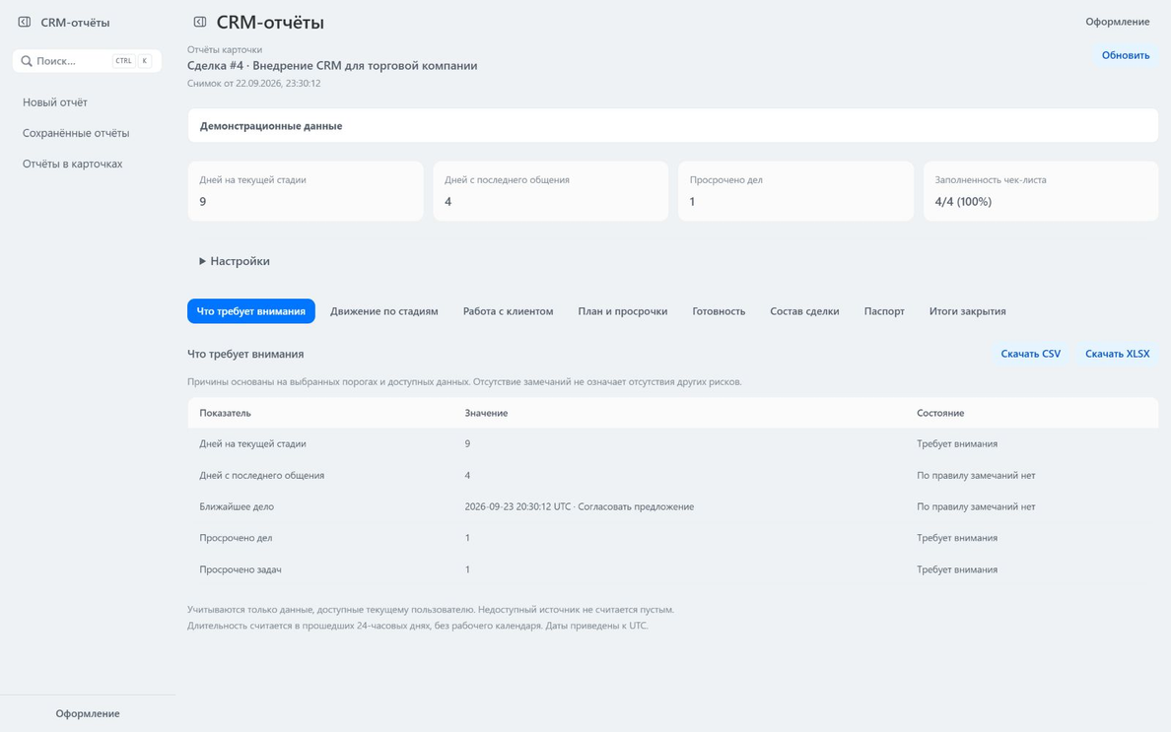
Task: Open the План и просрочки tab
Action: pyautogui.click(x=623, y=311)
